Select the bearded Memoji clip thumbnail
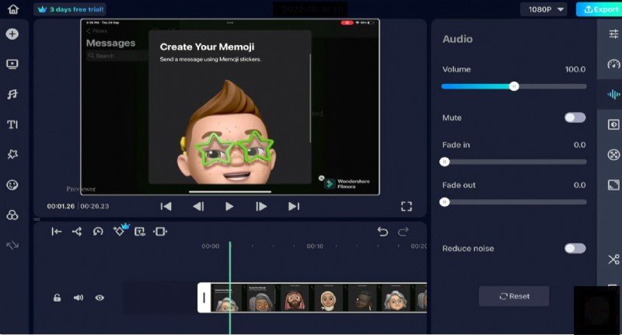Screen dimensions: 622x335 294,298
